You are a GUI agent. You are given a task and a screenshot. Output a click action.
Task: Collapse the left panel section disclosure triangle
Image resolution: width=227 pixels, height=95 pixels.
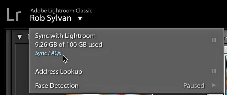[20, 37]
